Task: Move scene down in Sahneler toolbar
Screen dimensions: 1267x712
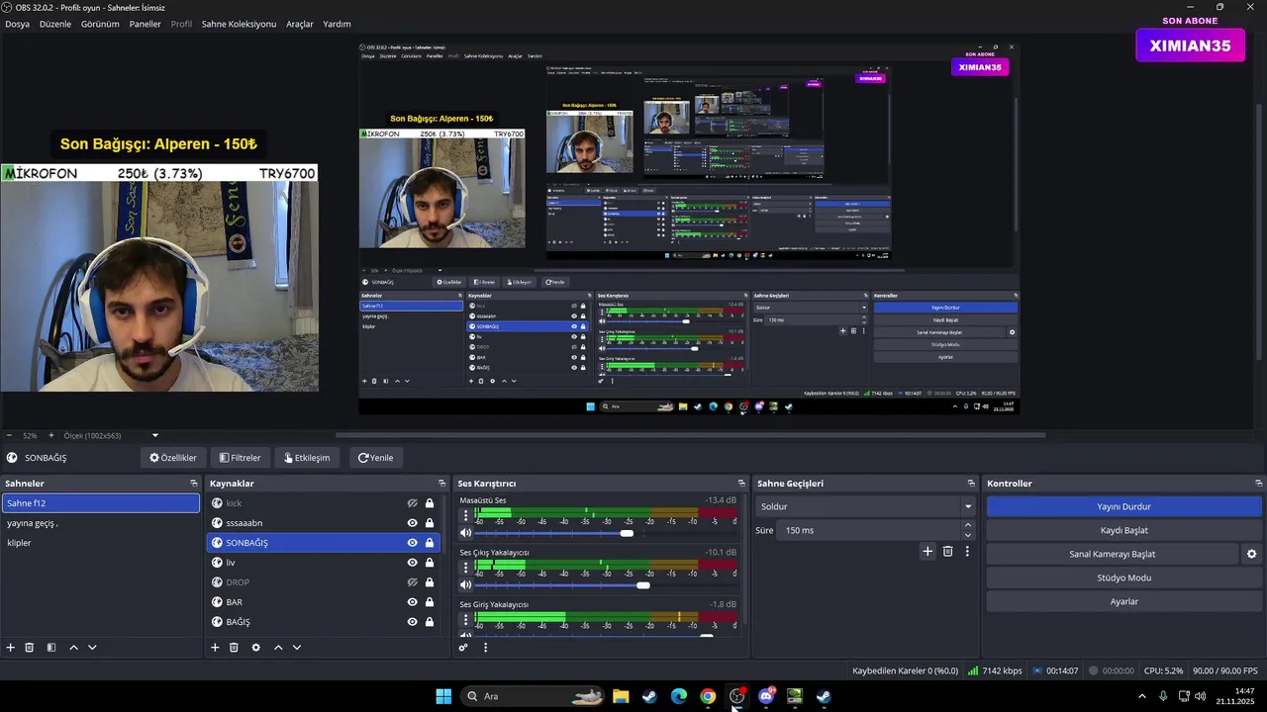Action: click(x=92, y=648)
